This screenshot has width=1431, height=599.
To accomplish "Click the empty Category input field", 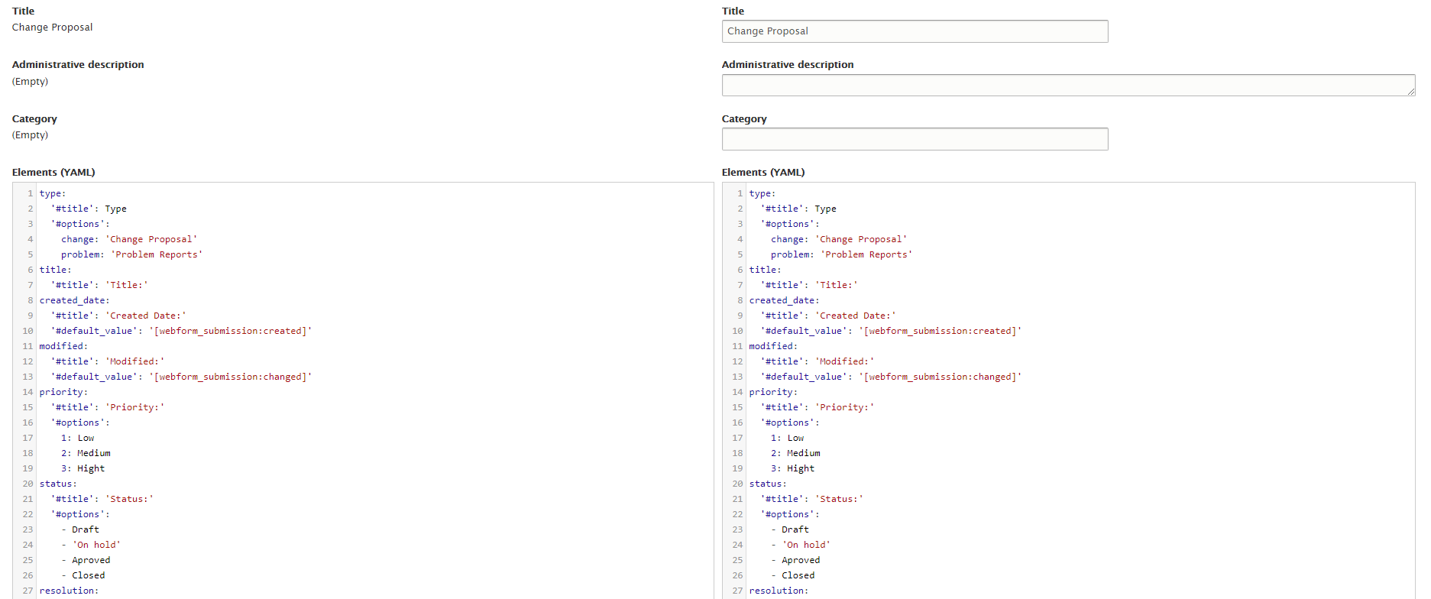I will [x=915, y=139].
